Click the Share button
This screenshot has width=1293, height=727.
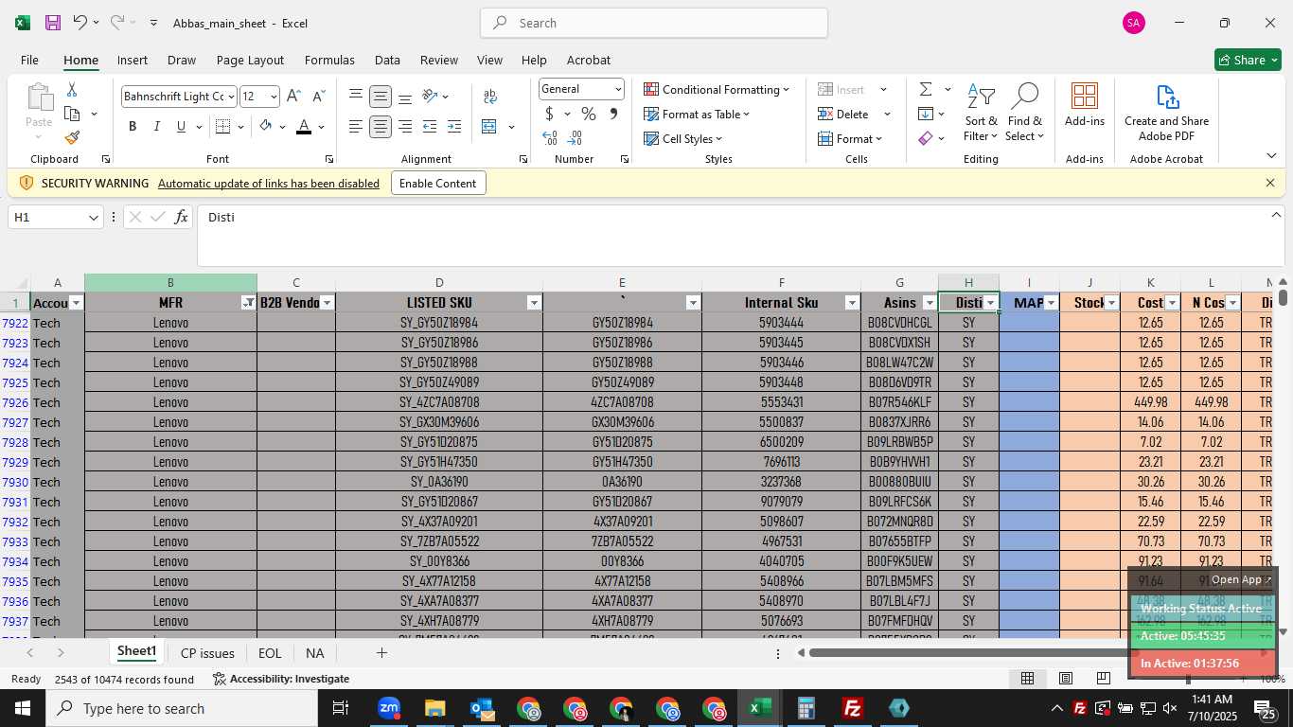(x=1248, y=60)
